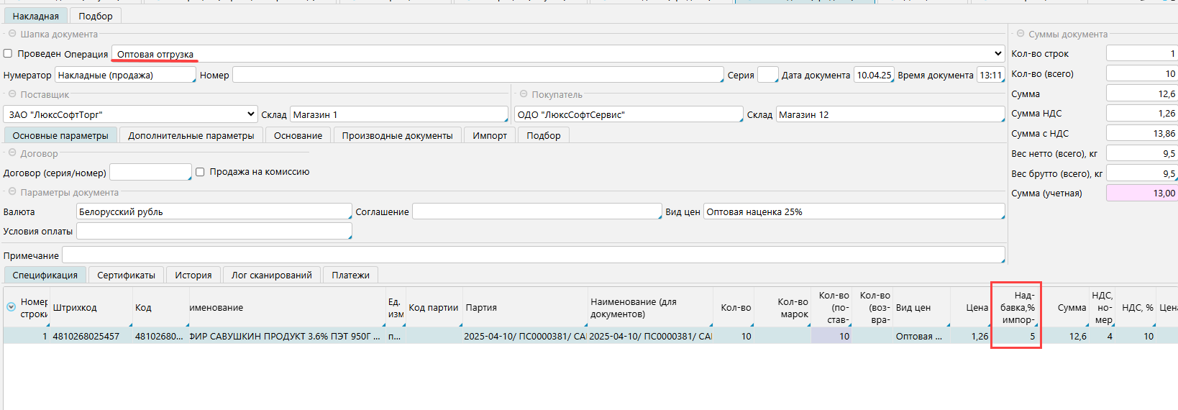Viewport: 1178px width, 410px height.
Task: Collapse the Договор section
Action: coord(12,153)
